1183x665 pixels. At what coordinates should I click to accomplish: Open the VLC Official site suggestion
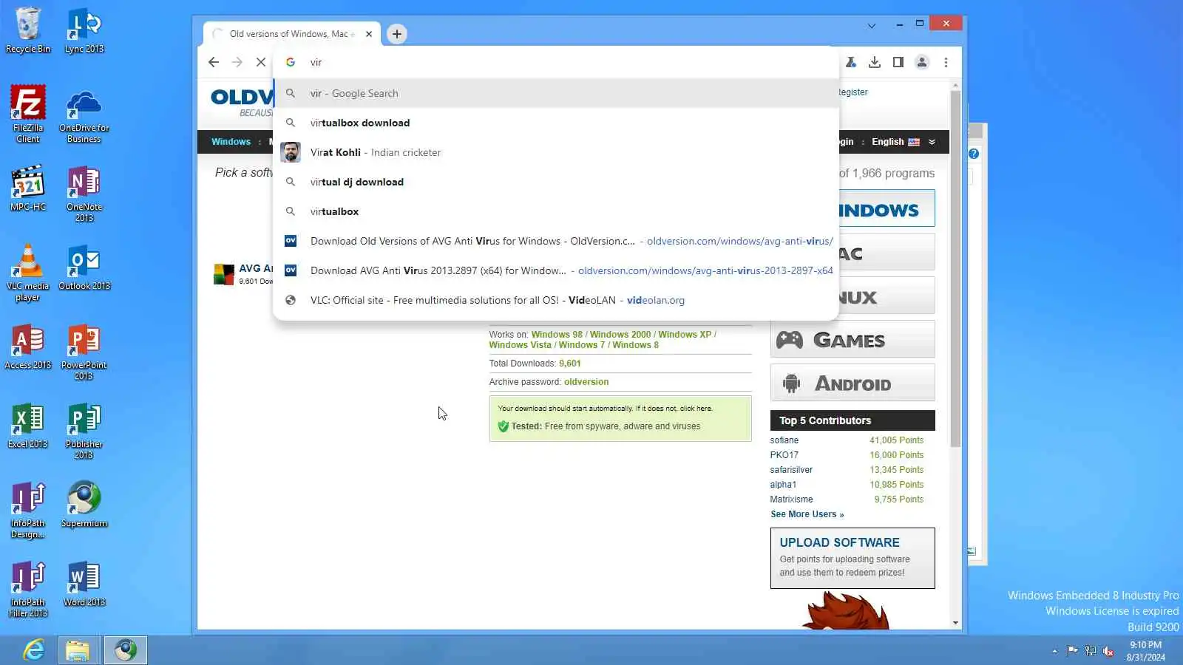point(556,300)
